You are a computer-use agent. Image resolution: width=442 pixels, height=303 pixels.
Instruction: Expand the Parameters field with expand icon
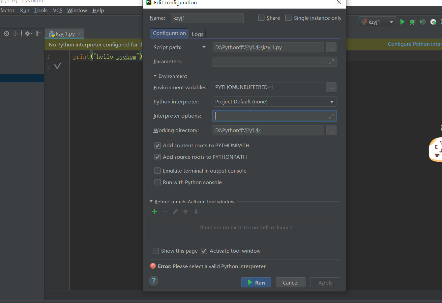point(331,62)
